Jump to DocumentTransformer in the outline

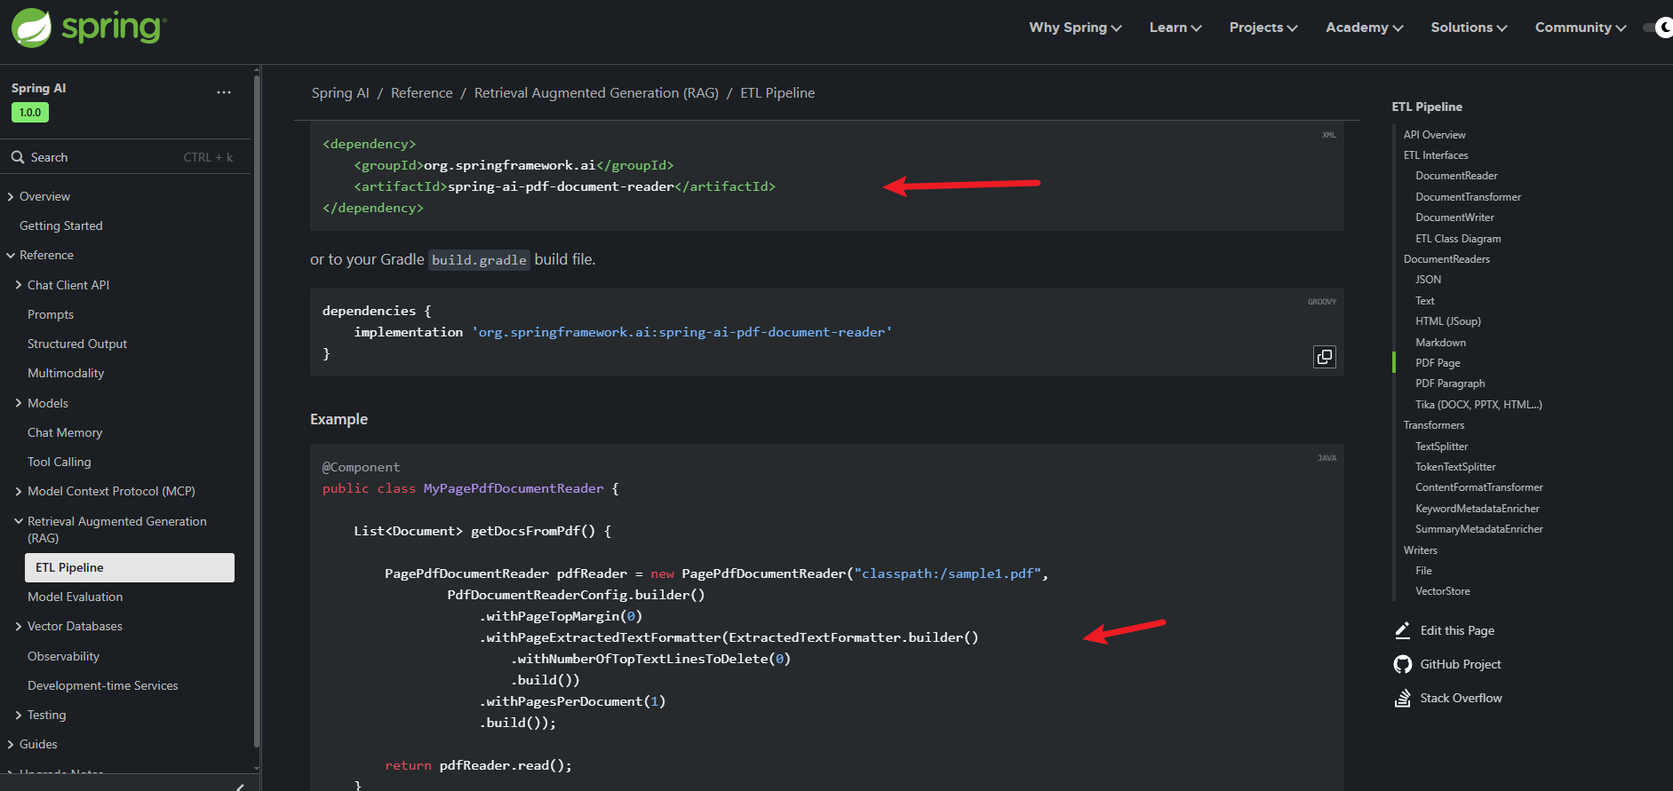(x=1469, y=197)
